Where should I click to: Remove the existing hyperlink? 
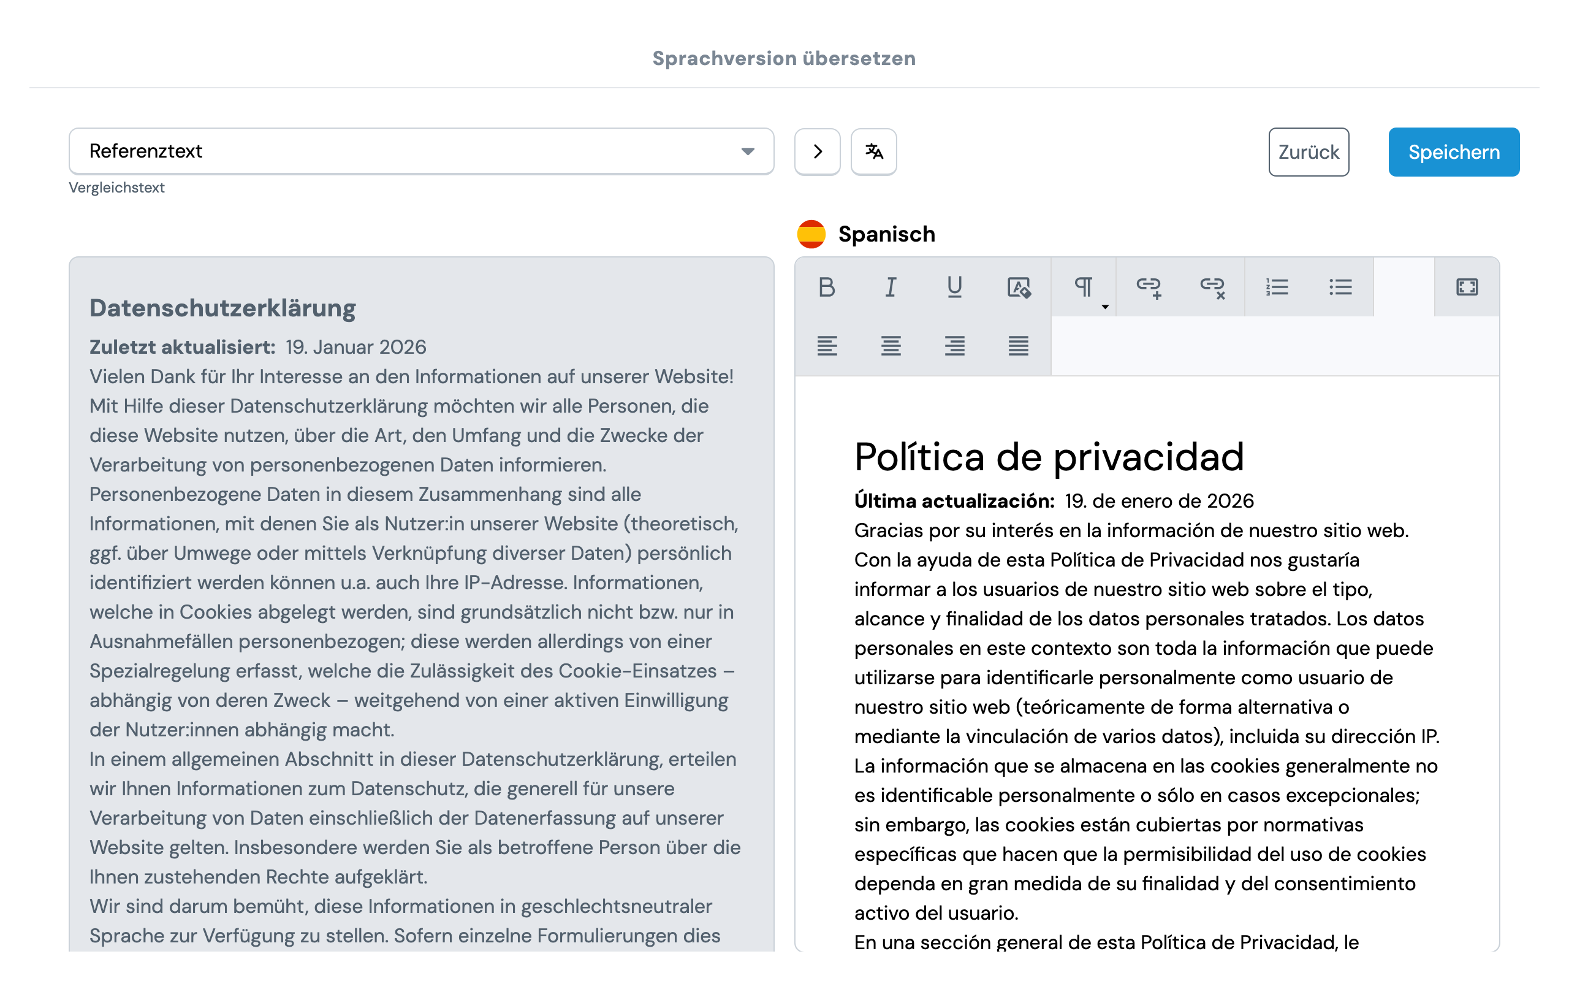point(1213,288)
